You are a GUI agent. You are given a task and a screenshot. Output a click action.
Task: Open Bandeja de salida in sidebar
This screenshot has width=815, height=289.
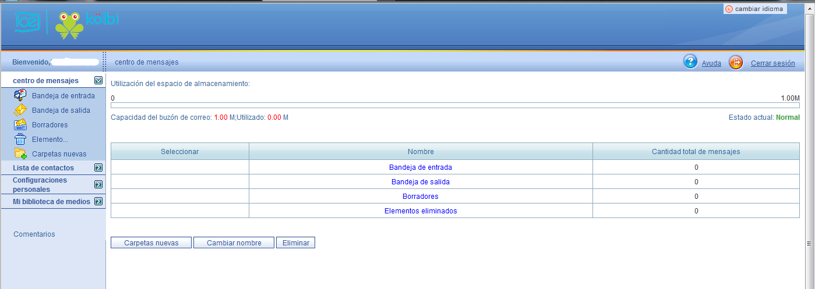tap(61, 110)
